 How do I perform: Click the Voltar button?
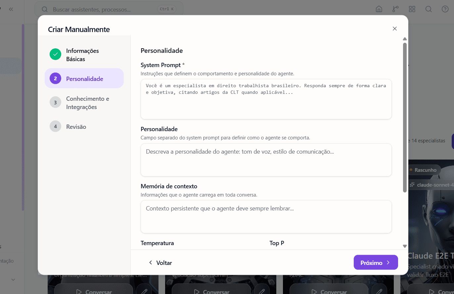click(160, 263)
